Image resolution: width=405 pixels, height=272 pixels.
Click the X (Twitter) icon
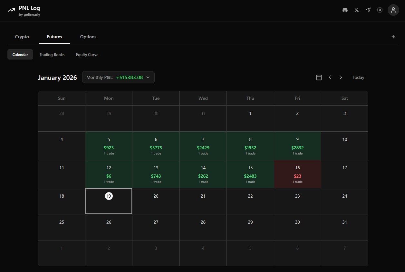coord(356,10)
